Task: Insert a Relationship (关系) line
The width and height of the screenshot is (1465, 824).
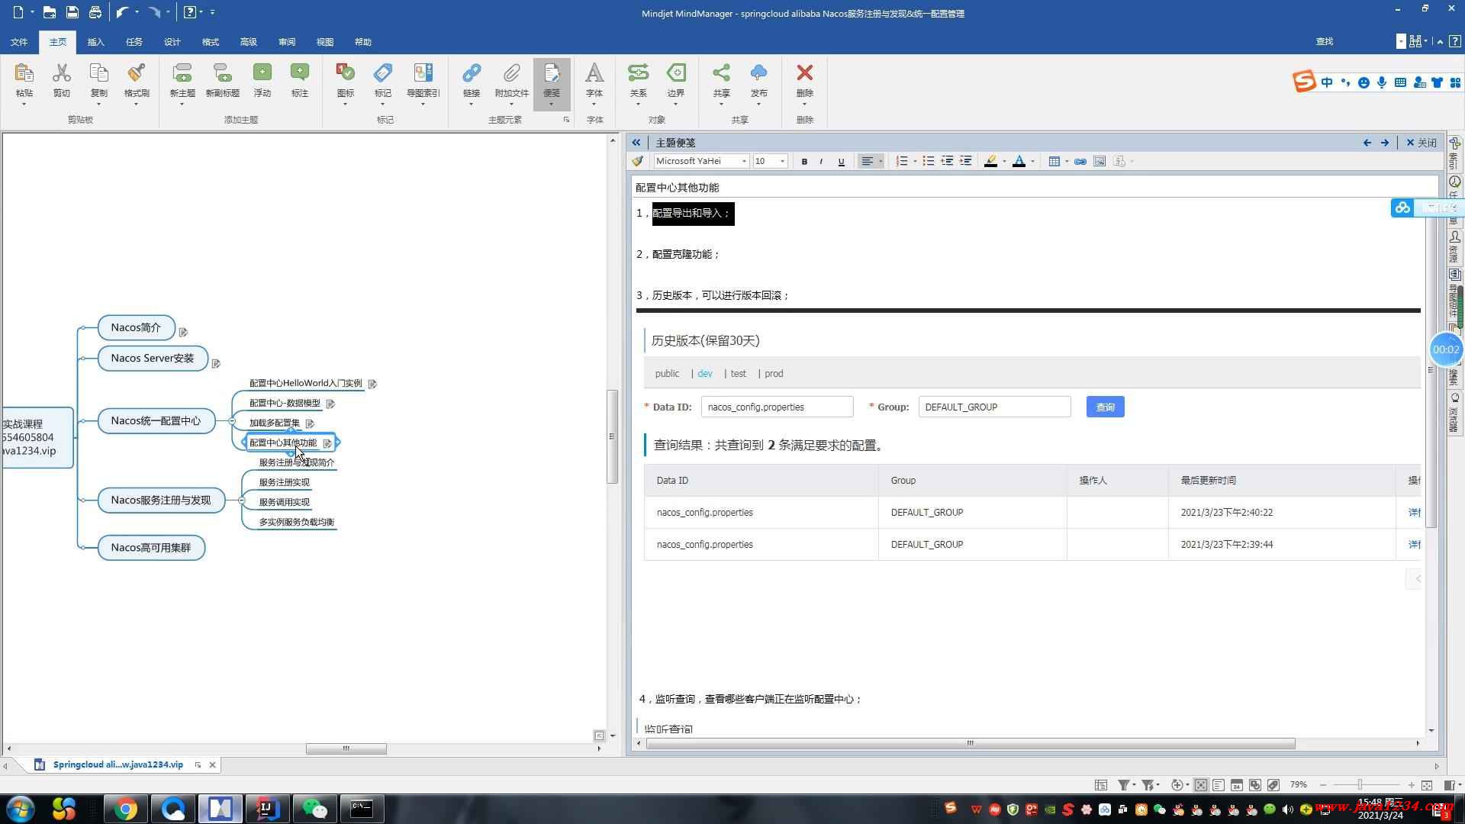Action: [x=638, y=81]
